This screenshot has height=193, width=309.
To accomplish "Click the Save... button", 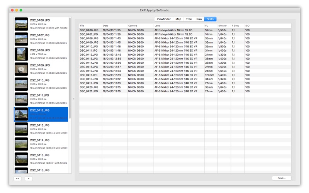I will [x=282, y=178].
